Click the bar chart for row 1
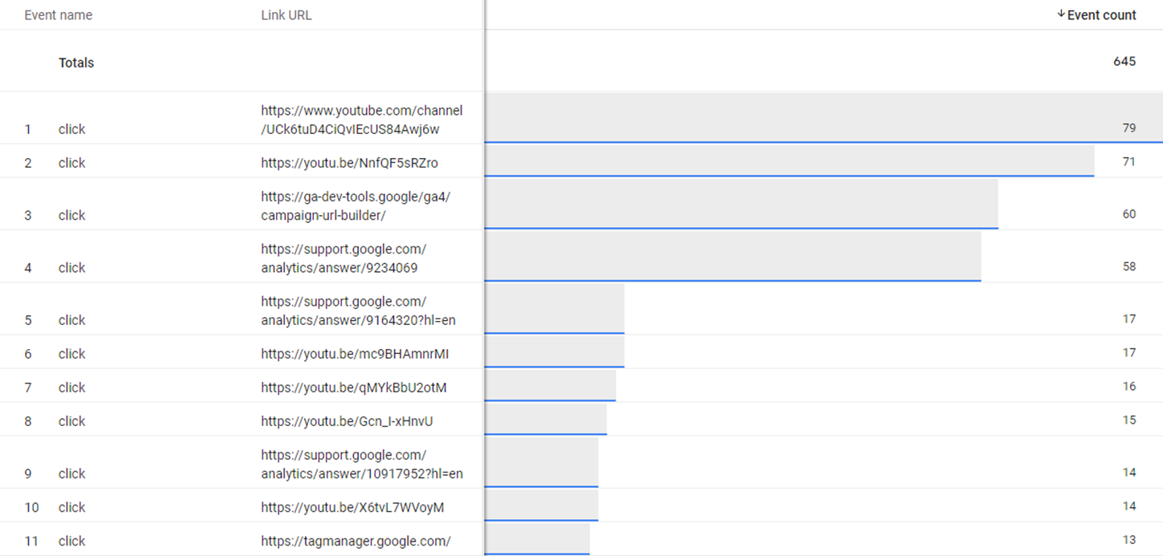This screenshot has height=556, width=1163. tap(803, 120)
